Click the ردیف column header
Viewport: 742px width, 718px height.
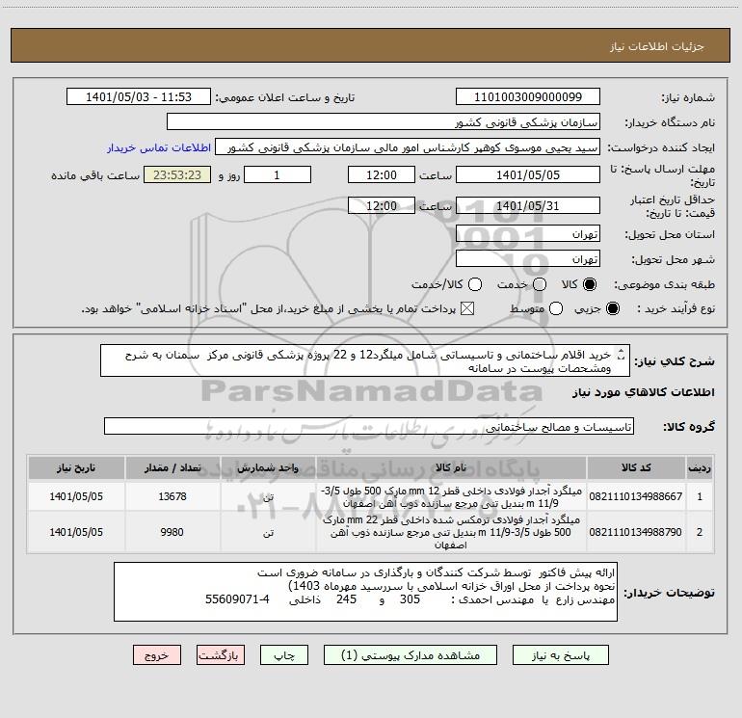(700, 467)
